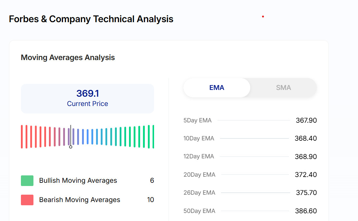Click the leftmost red bar of the gauge
The image size is (358, 221).
click(22, 137)
